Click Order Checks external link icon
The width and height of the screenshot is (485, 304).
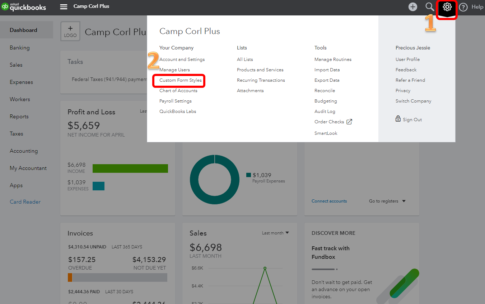pyautogui.click(x=349, y=122)
